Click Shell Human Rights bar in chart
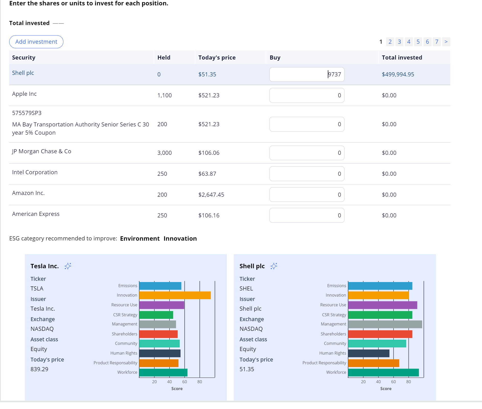This screenshot has width=482, height=409. coord(369,353)
